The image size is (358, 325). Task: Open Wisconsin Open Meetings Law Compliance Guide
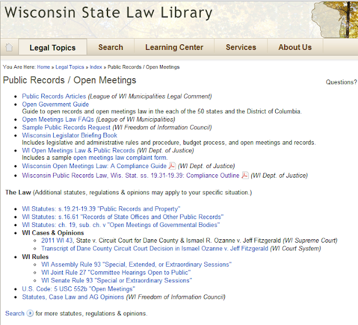point(95,166)
